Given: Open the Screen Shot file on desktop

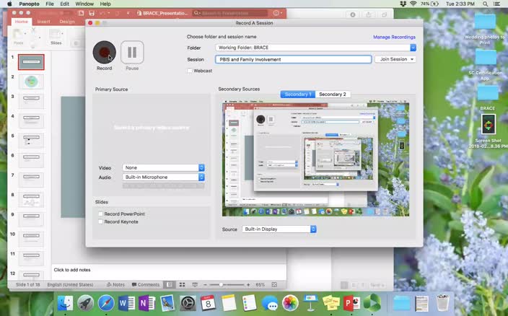Looking at the screenshot, I should coord(489,124).
